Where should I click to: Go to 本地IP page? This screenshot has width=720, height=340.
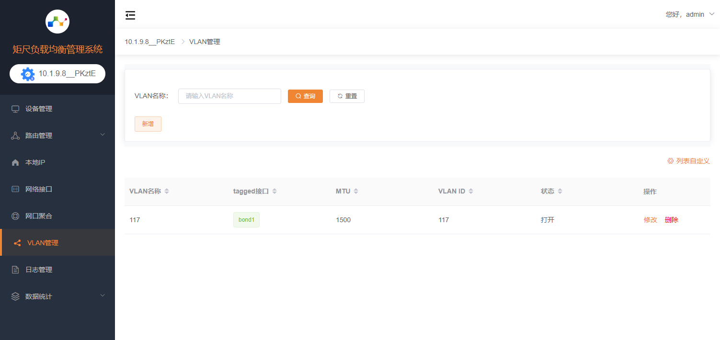[x=35, y=162]
